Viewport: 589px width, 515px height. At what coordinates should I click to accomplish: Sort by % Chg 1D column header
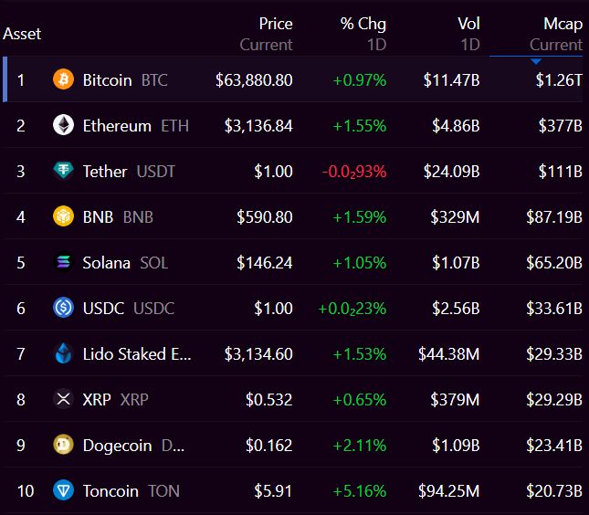363,34
